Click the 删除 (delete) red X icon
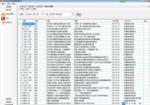The height and width of the screenshot is (105, 150). 32,9
